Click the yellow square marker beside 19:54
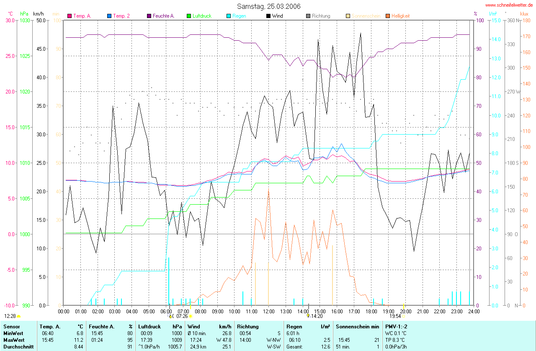Viewport: 536px width, 351px height. [404, 316]
